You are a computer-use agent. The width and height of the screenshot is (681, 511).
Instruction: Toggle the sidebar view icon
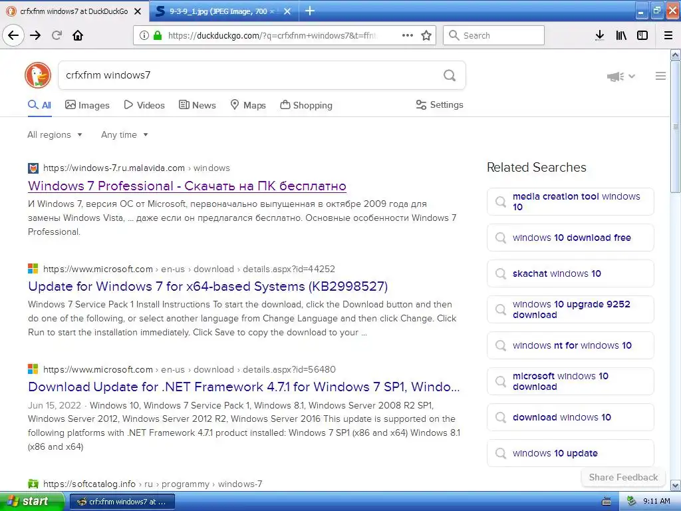(642, 35)
